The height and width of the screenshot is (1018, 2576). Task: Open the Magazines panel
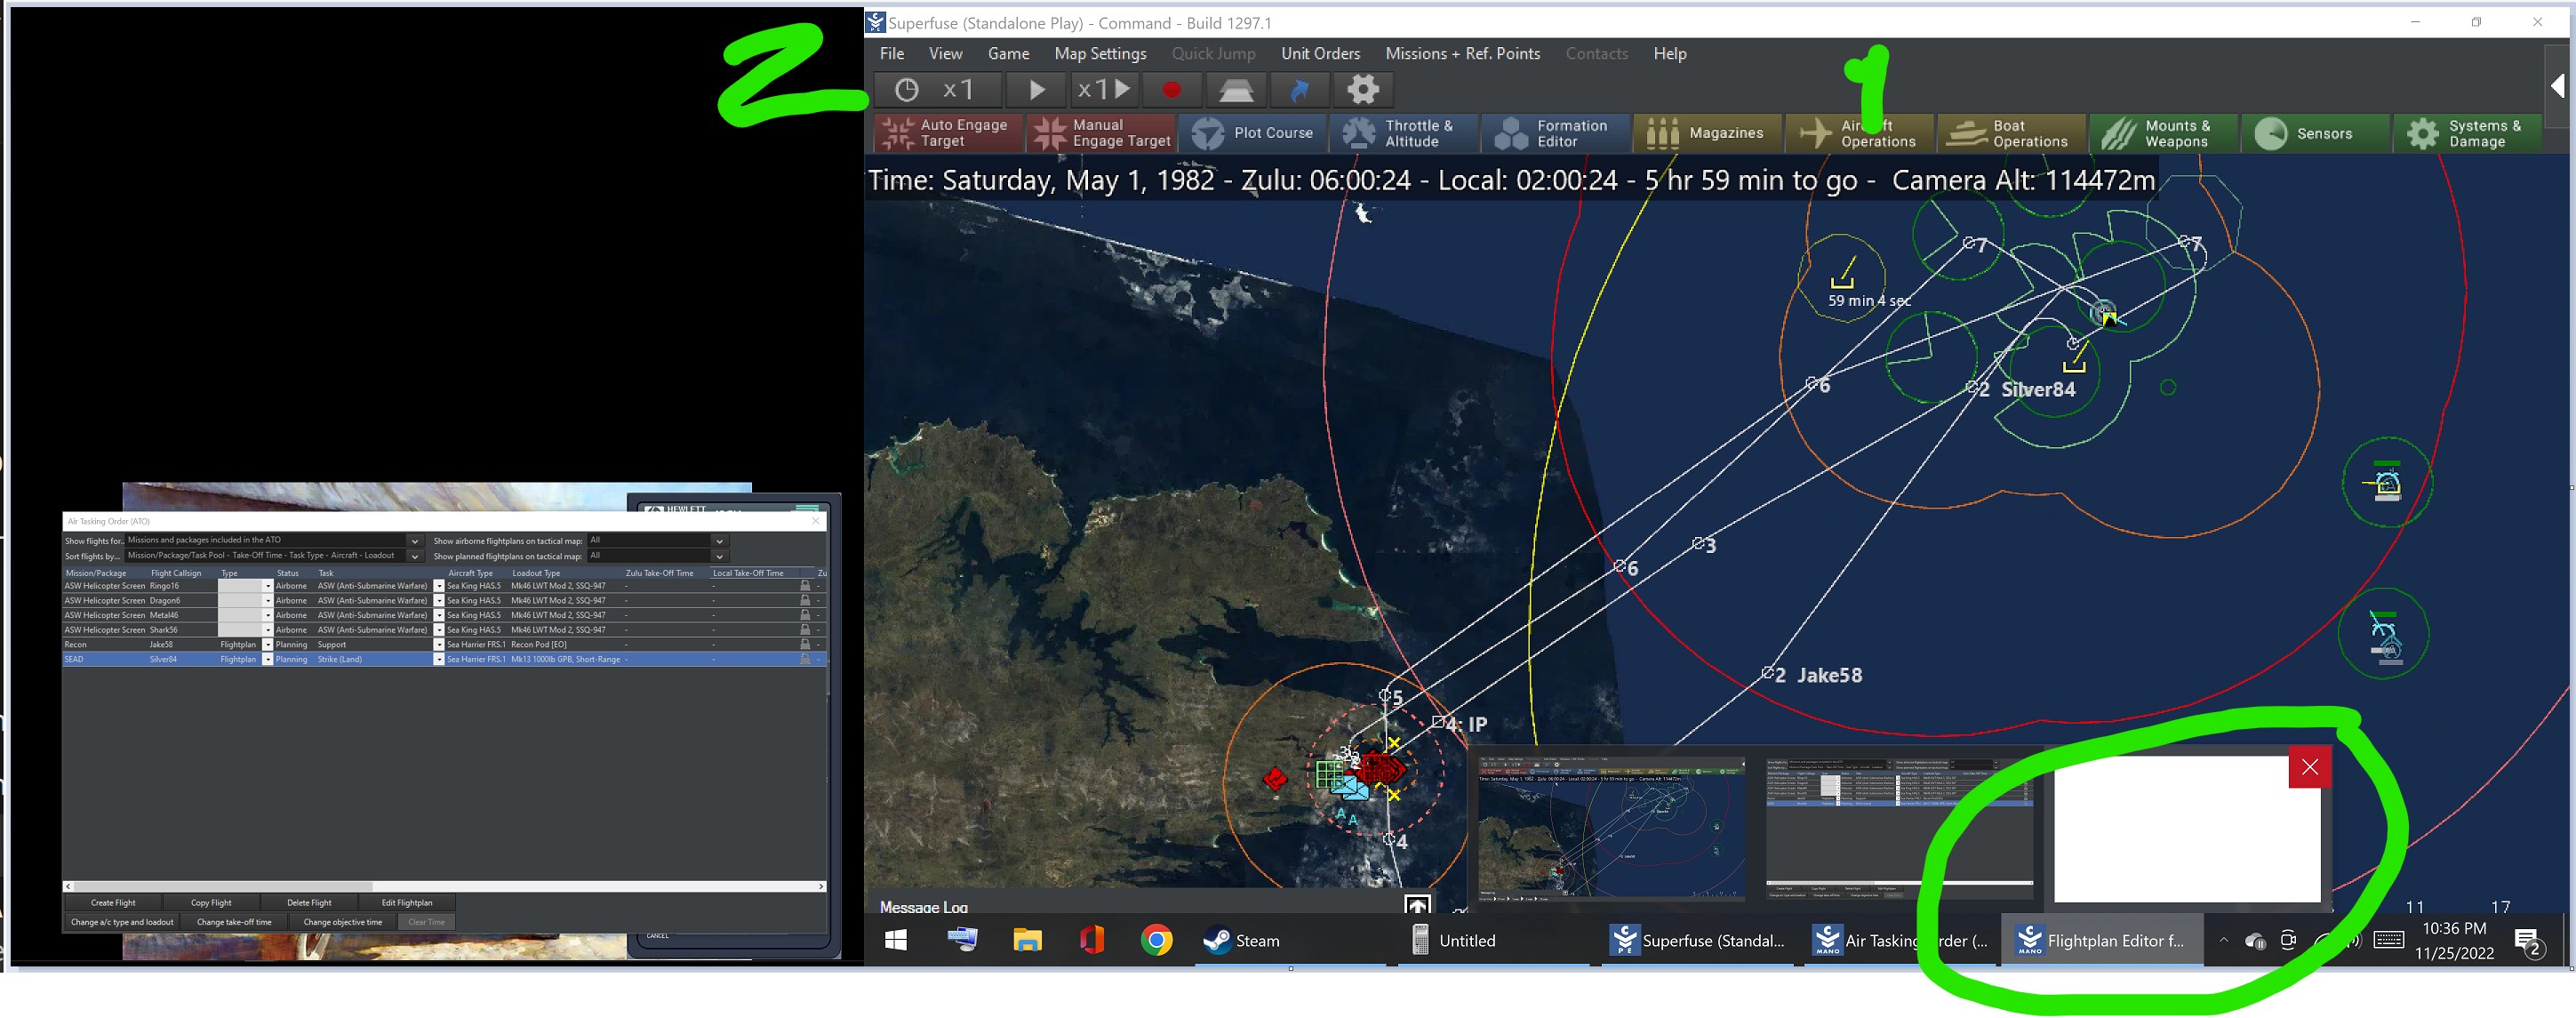tap(1708, 133)
